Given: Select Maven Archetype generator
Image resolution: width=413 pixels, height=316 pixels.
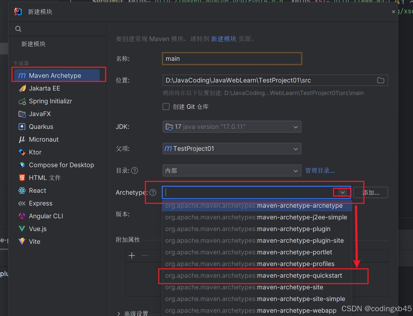Looking at the screenshot, I should 57,76.
